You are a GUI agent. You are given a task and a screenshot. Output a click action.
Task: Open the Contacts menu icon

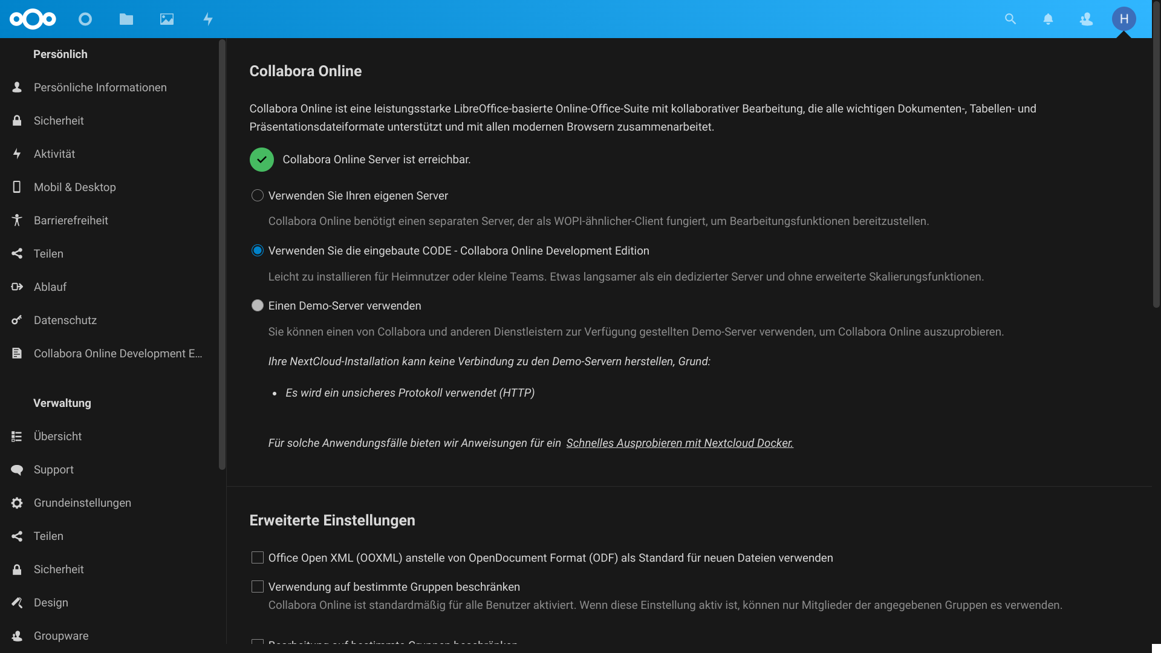tap(1086, 19)
